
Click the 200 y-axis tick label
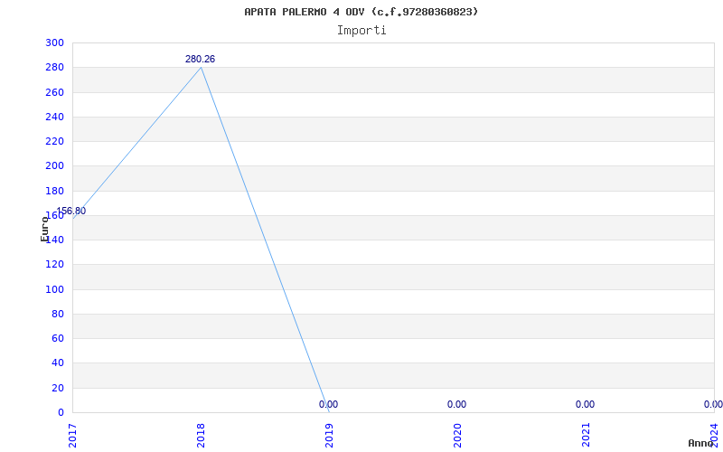point(54,166)
